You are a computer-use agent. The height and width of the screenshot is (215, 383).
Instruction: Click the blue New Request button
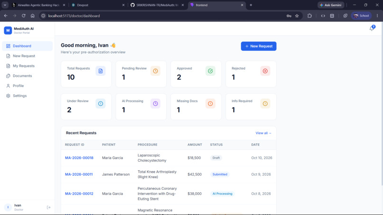click(x=259, y=46)
